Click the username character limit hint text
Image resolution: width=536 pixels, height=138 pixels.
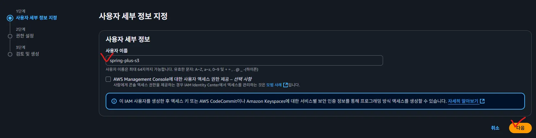click(182, 69)
